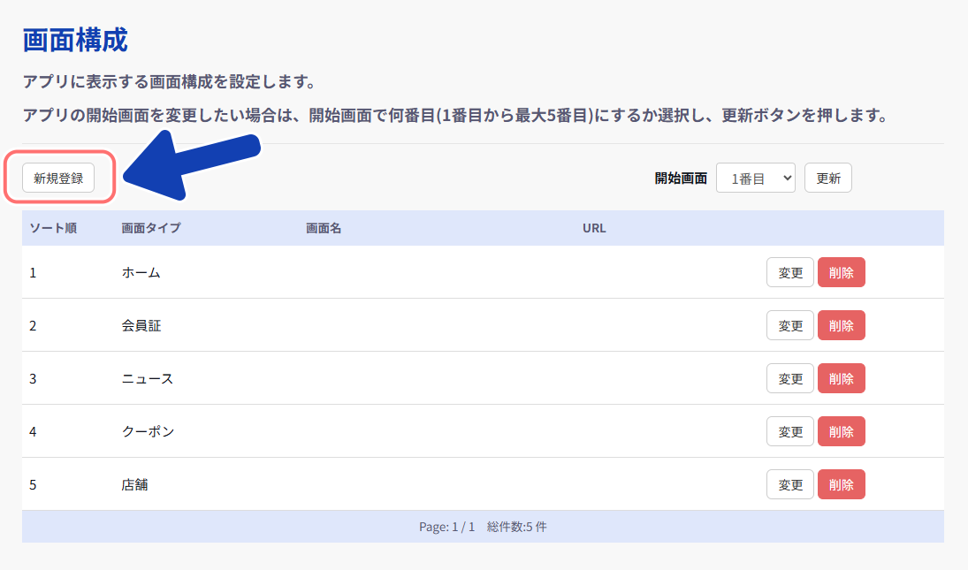Click 変更 for the ホーム row

[789, 272]
